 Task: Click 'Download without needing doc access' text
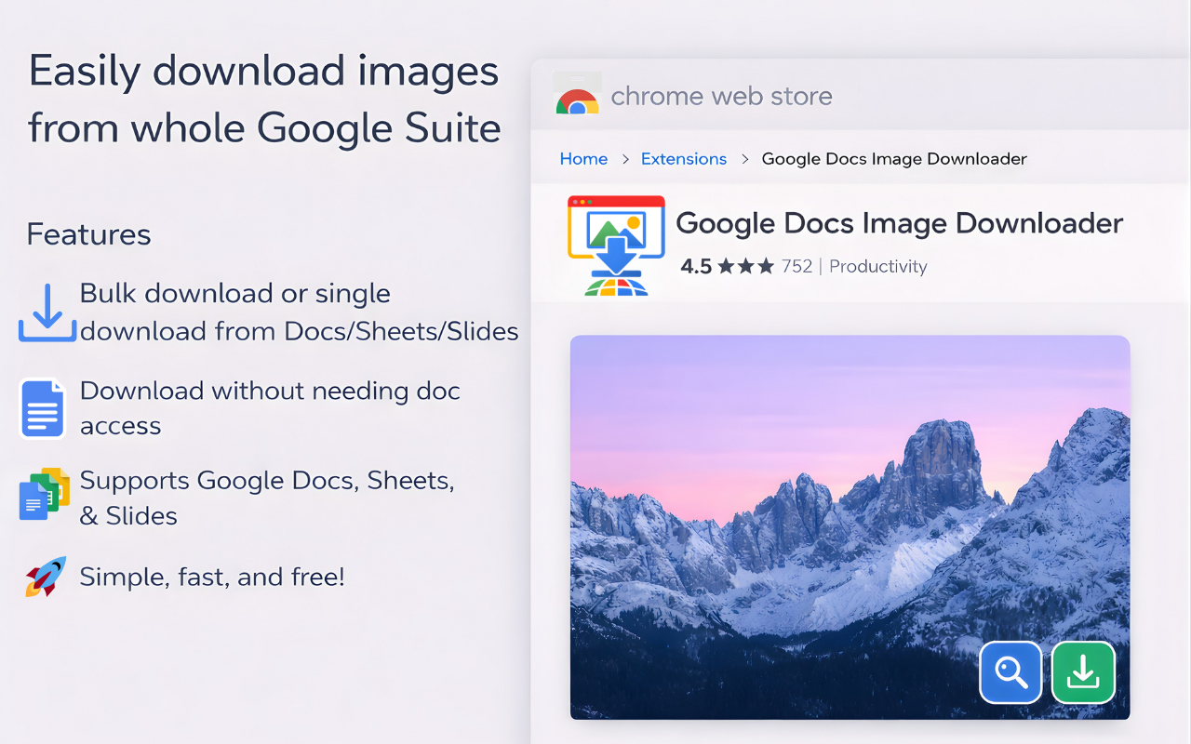point(270,408)
